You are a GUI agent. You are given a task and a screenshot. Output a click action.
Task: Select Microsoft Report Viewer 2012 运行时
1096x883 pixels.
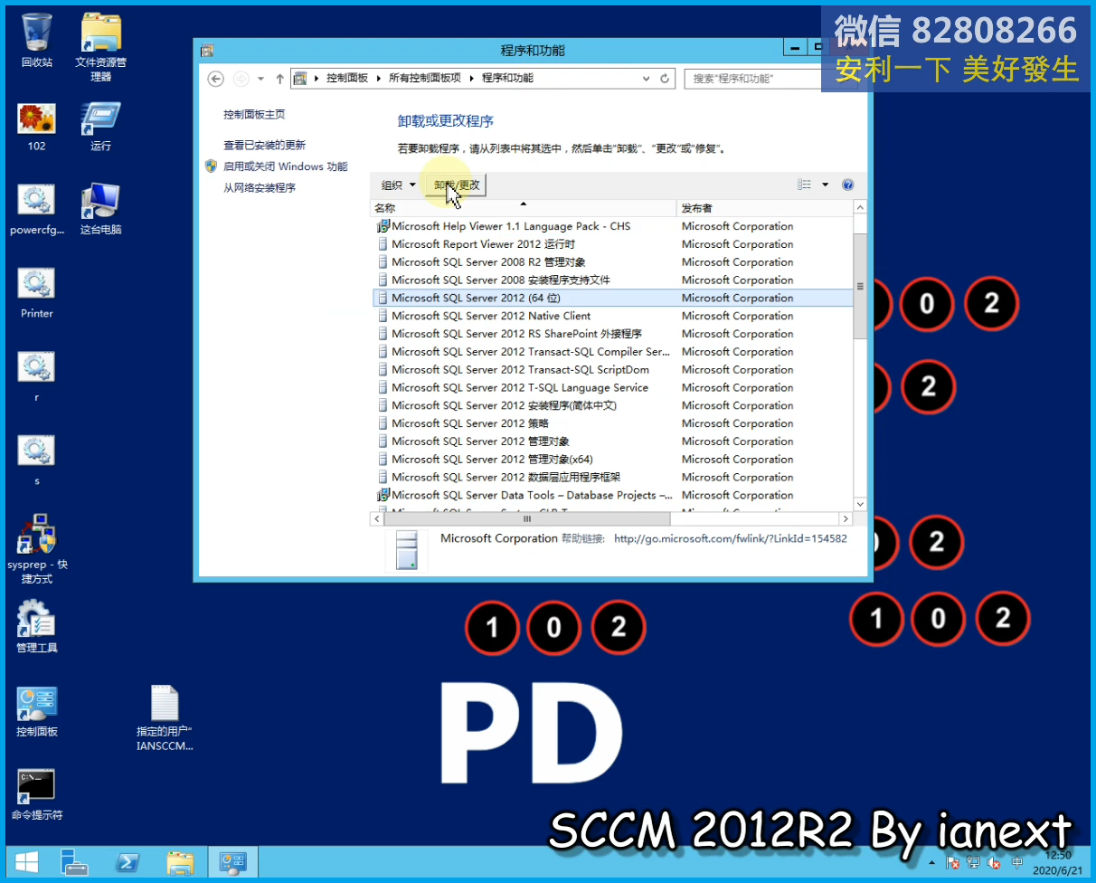coord(612,244)
